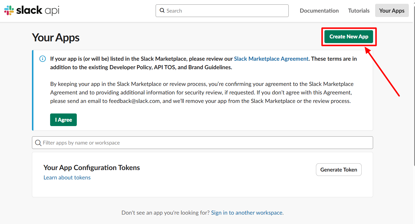Click the colorful Slack logo icon
Viewport: 415px width, 224px height.
[9, 11]
